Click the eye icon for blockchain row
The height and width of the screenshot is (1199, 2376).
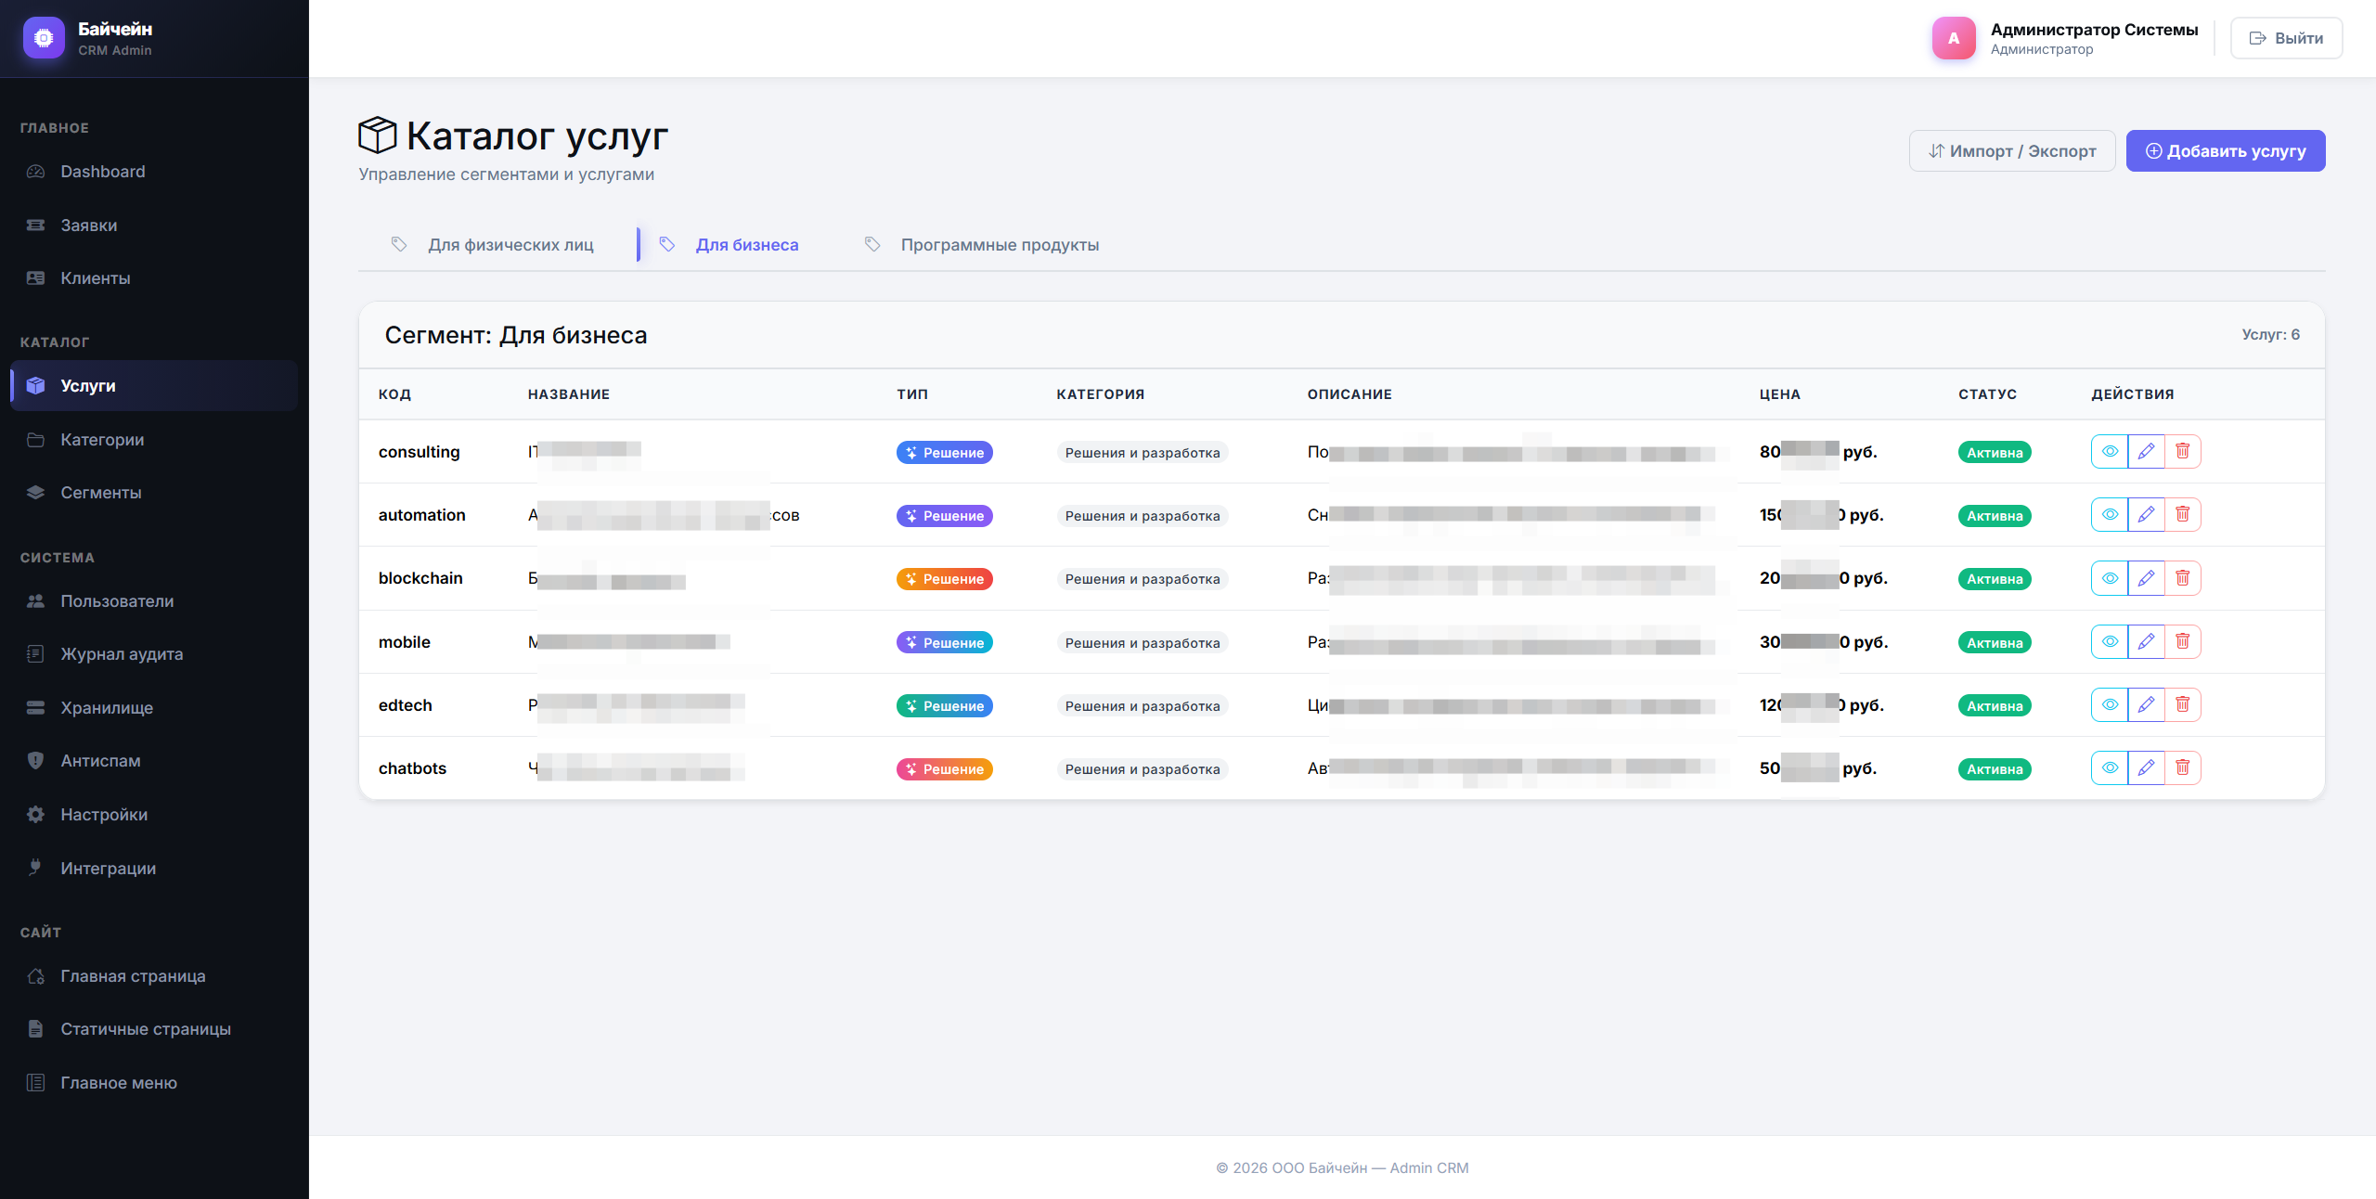point(2110,578)
